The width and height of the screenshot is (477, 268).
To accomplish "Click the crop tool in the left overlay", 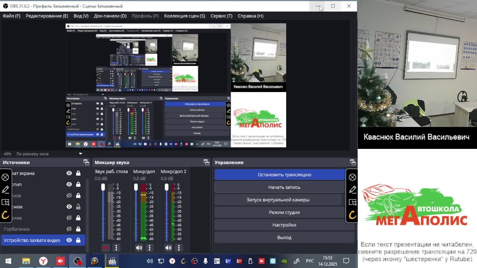I will pyautogui.click(x=6, y=202).
